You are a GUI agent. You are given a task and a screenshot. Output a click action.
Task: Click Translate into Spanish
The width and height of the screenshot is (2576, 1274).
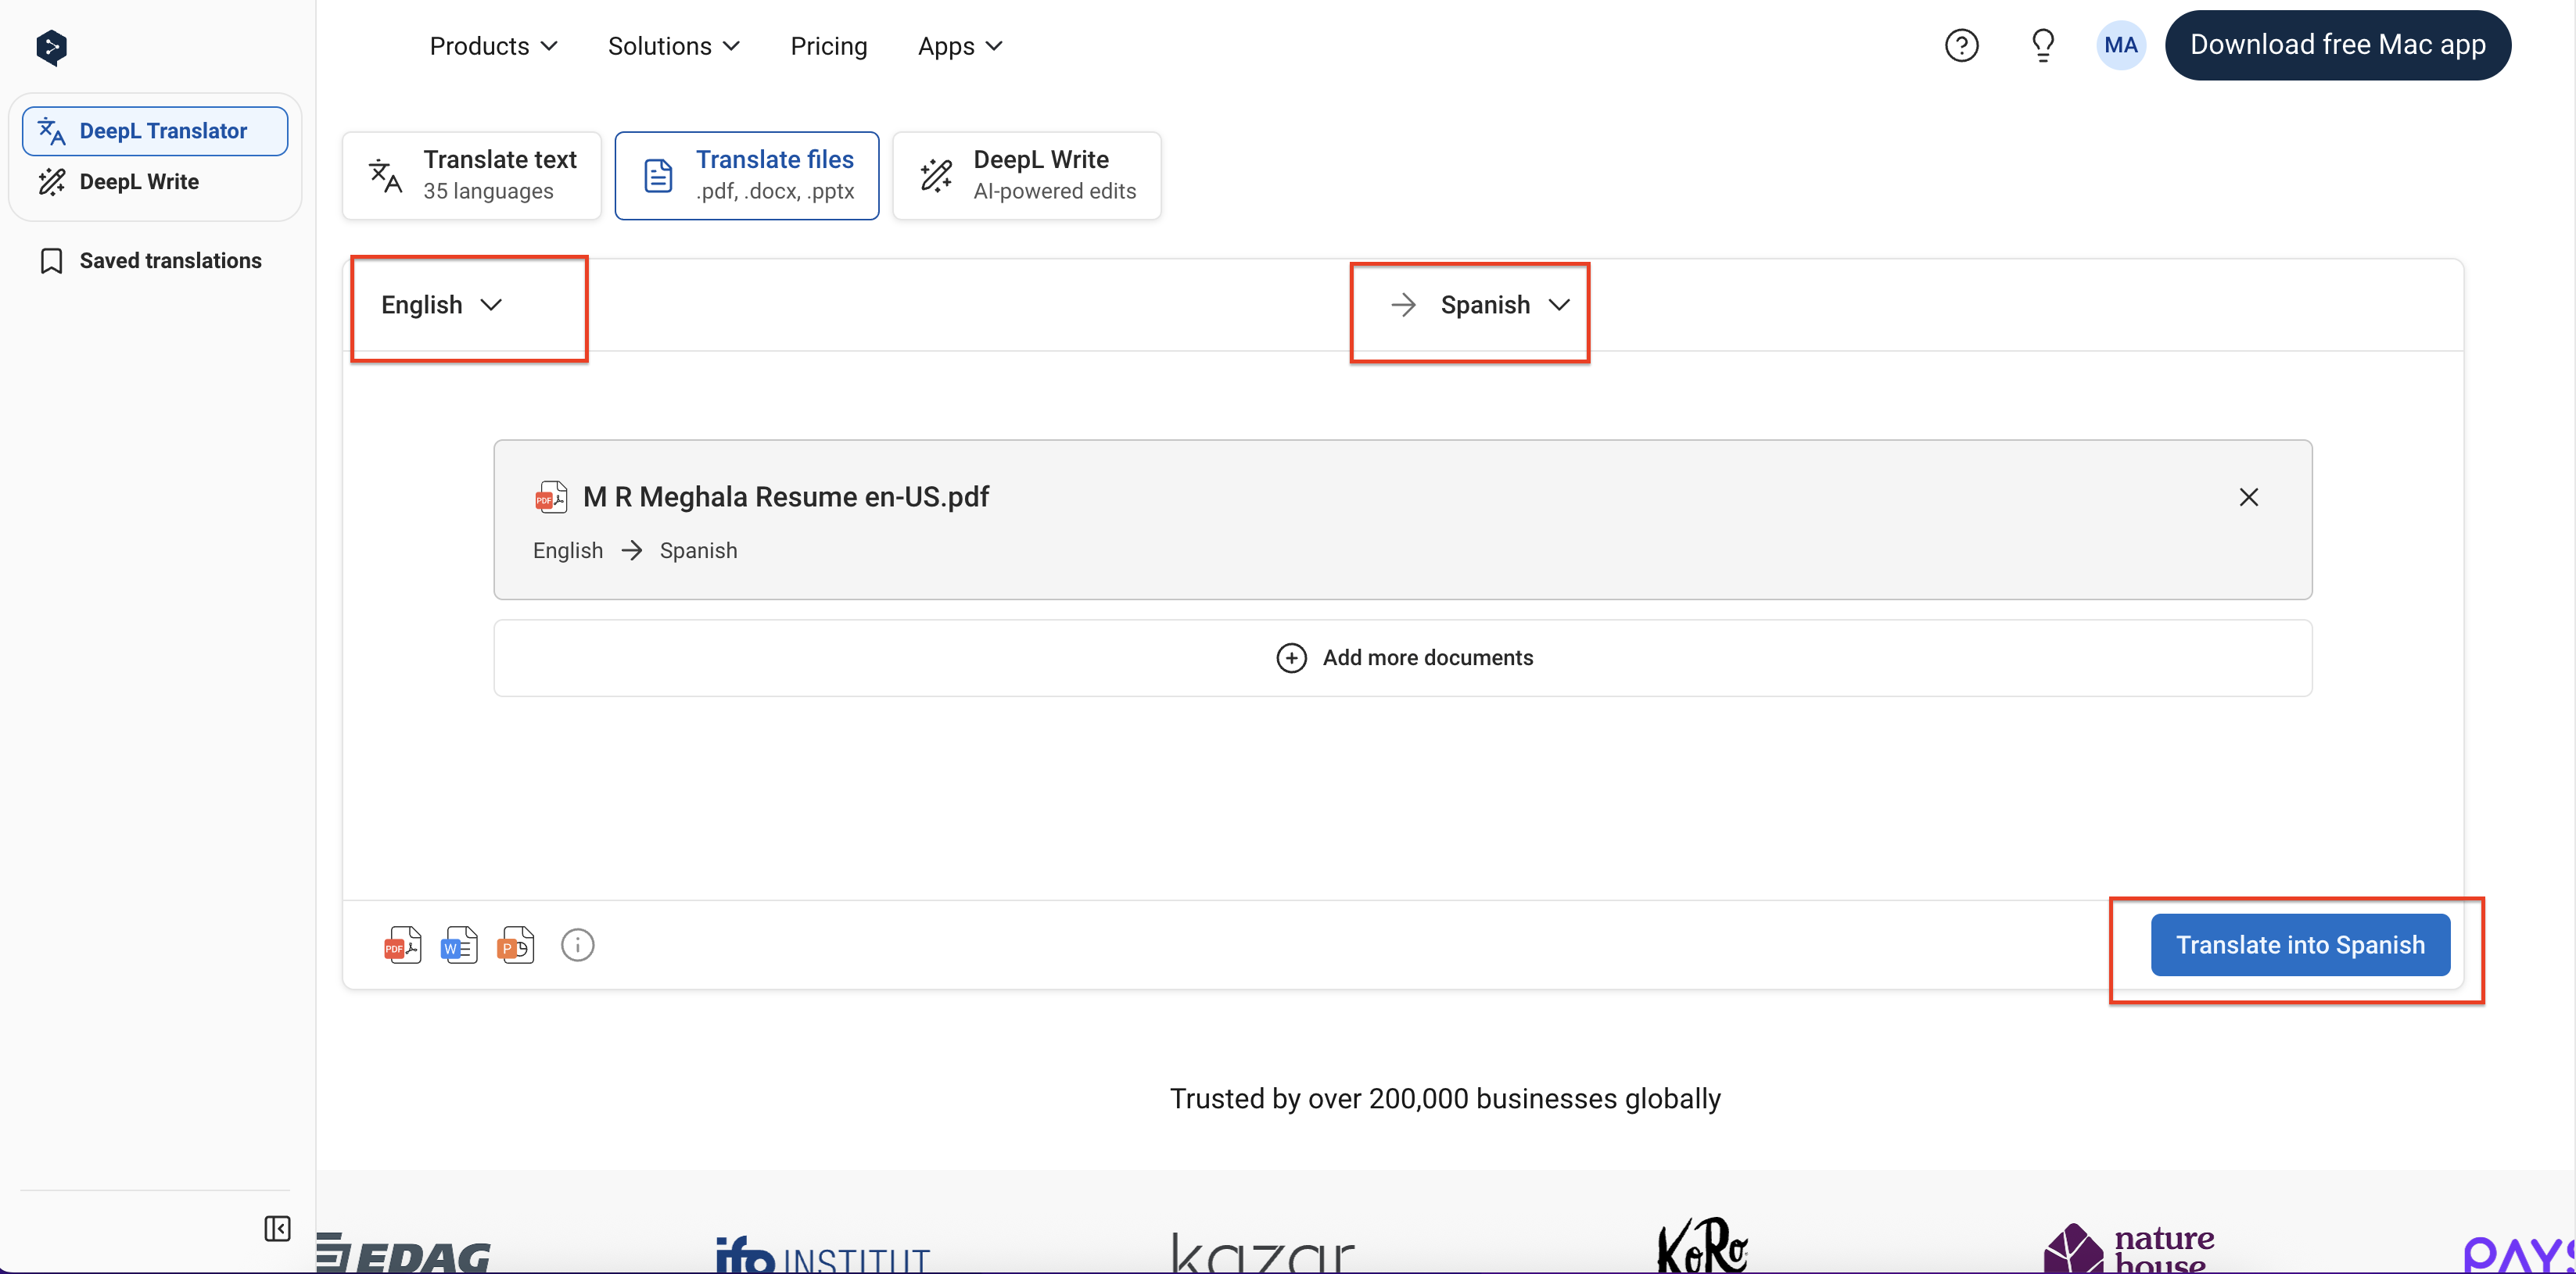pyautogui.click(x=2300, y=944)
